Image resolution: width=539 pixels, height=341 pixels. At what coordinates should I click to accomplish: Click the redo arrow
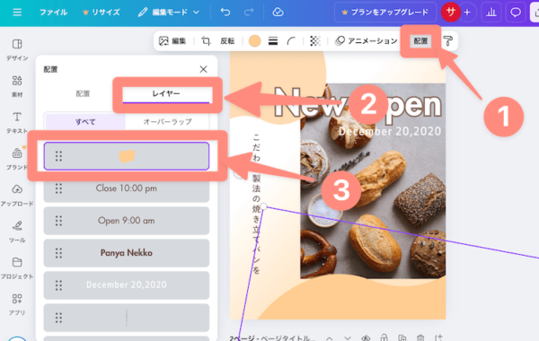(x=249, y=13)
